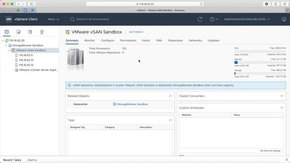Select host 176.16.62.12 in tree
The image size is (290, 163).
pyautogui.click(x=26, y=60)
